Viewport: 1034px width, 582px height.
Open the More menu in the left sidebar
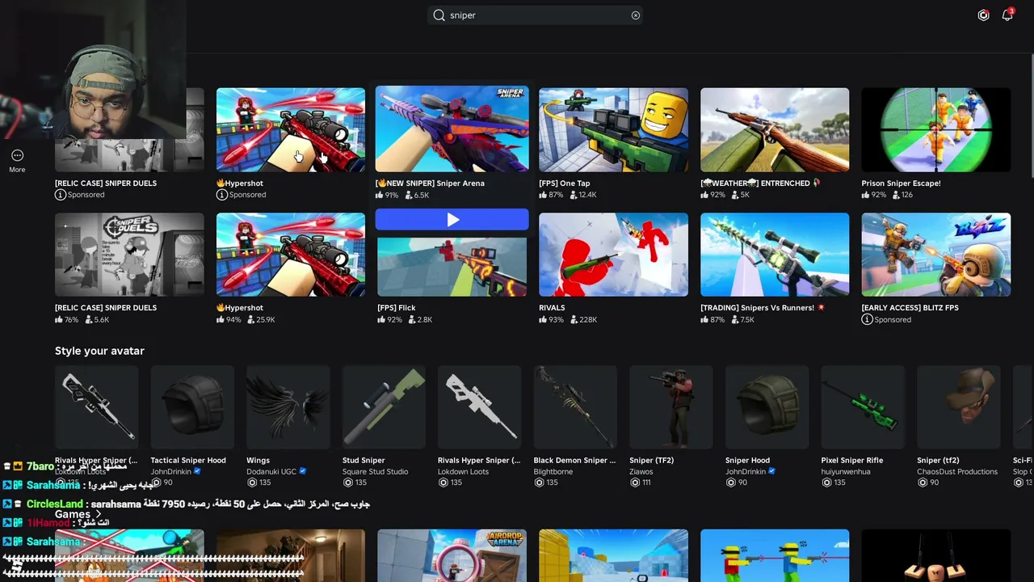(x=17, y=160)
